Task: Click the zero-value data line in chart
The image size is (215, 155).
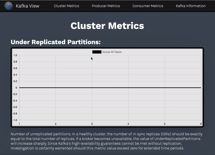Action: (x=110, y=88)
